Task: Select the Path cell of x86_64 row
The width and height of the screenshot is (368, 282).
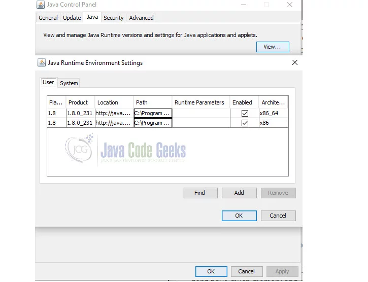Action: coord(153,113)
